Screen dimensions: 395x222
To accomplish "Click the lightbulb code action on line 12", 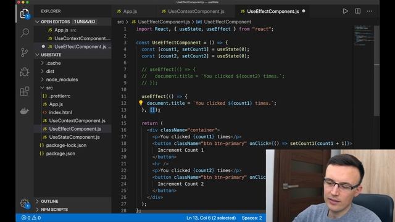I will click(x=141, y=103).
